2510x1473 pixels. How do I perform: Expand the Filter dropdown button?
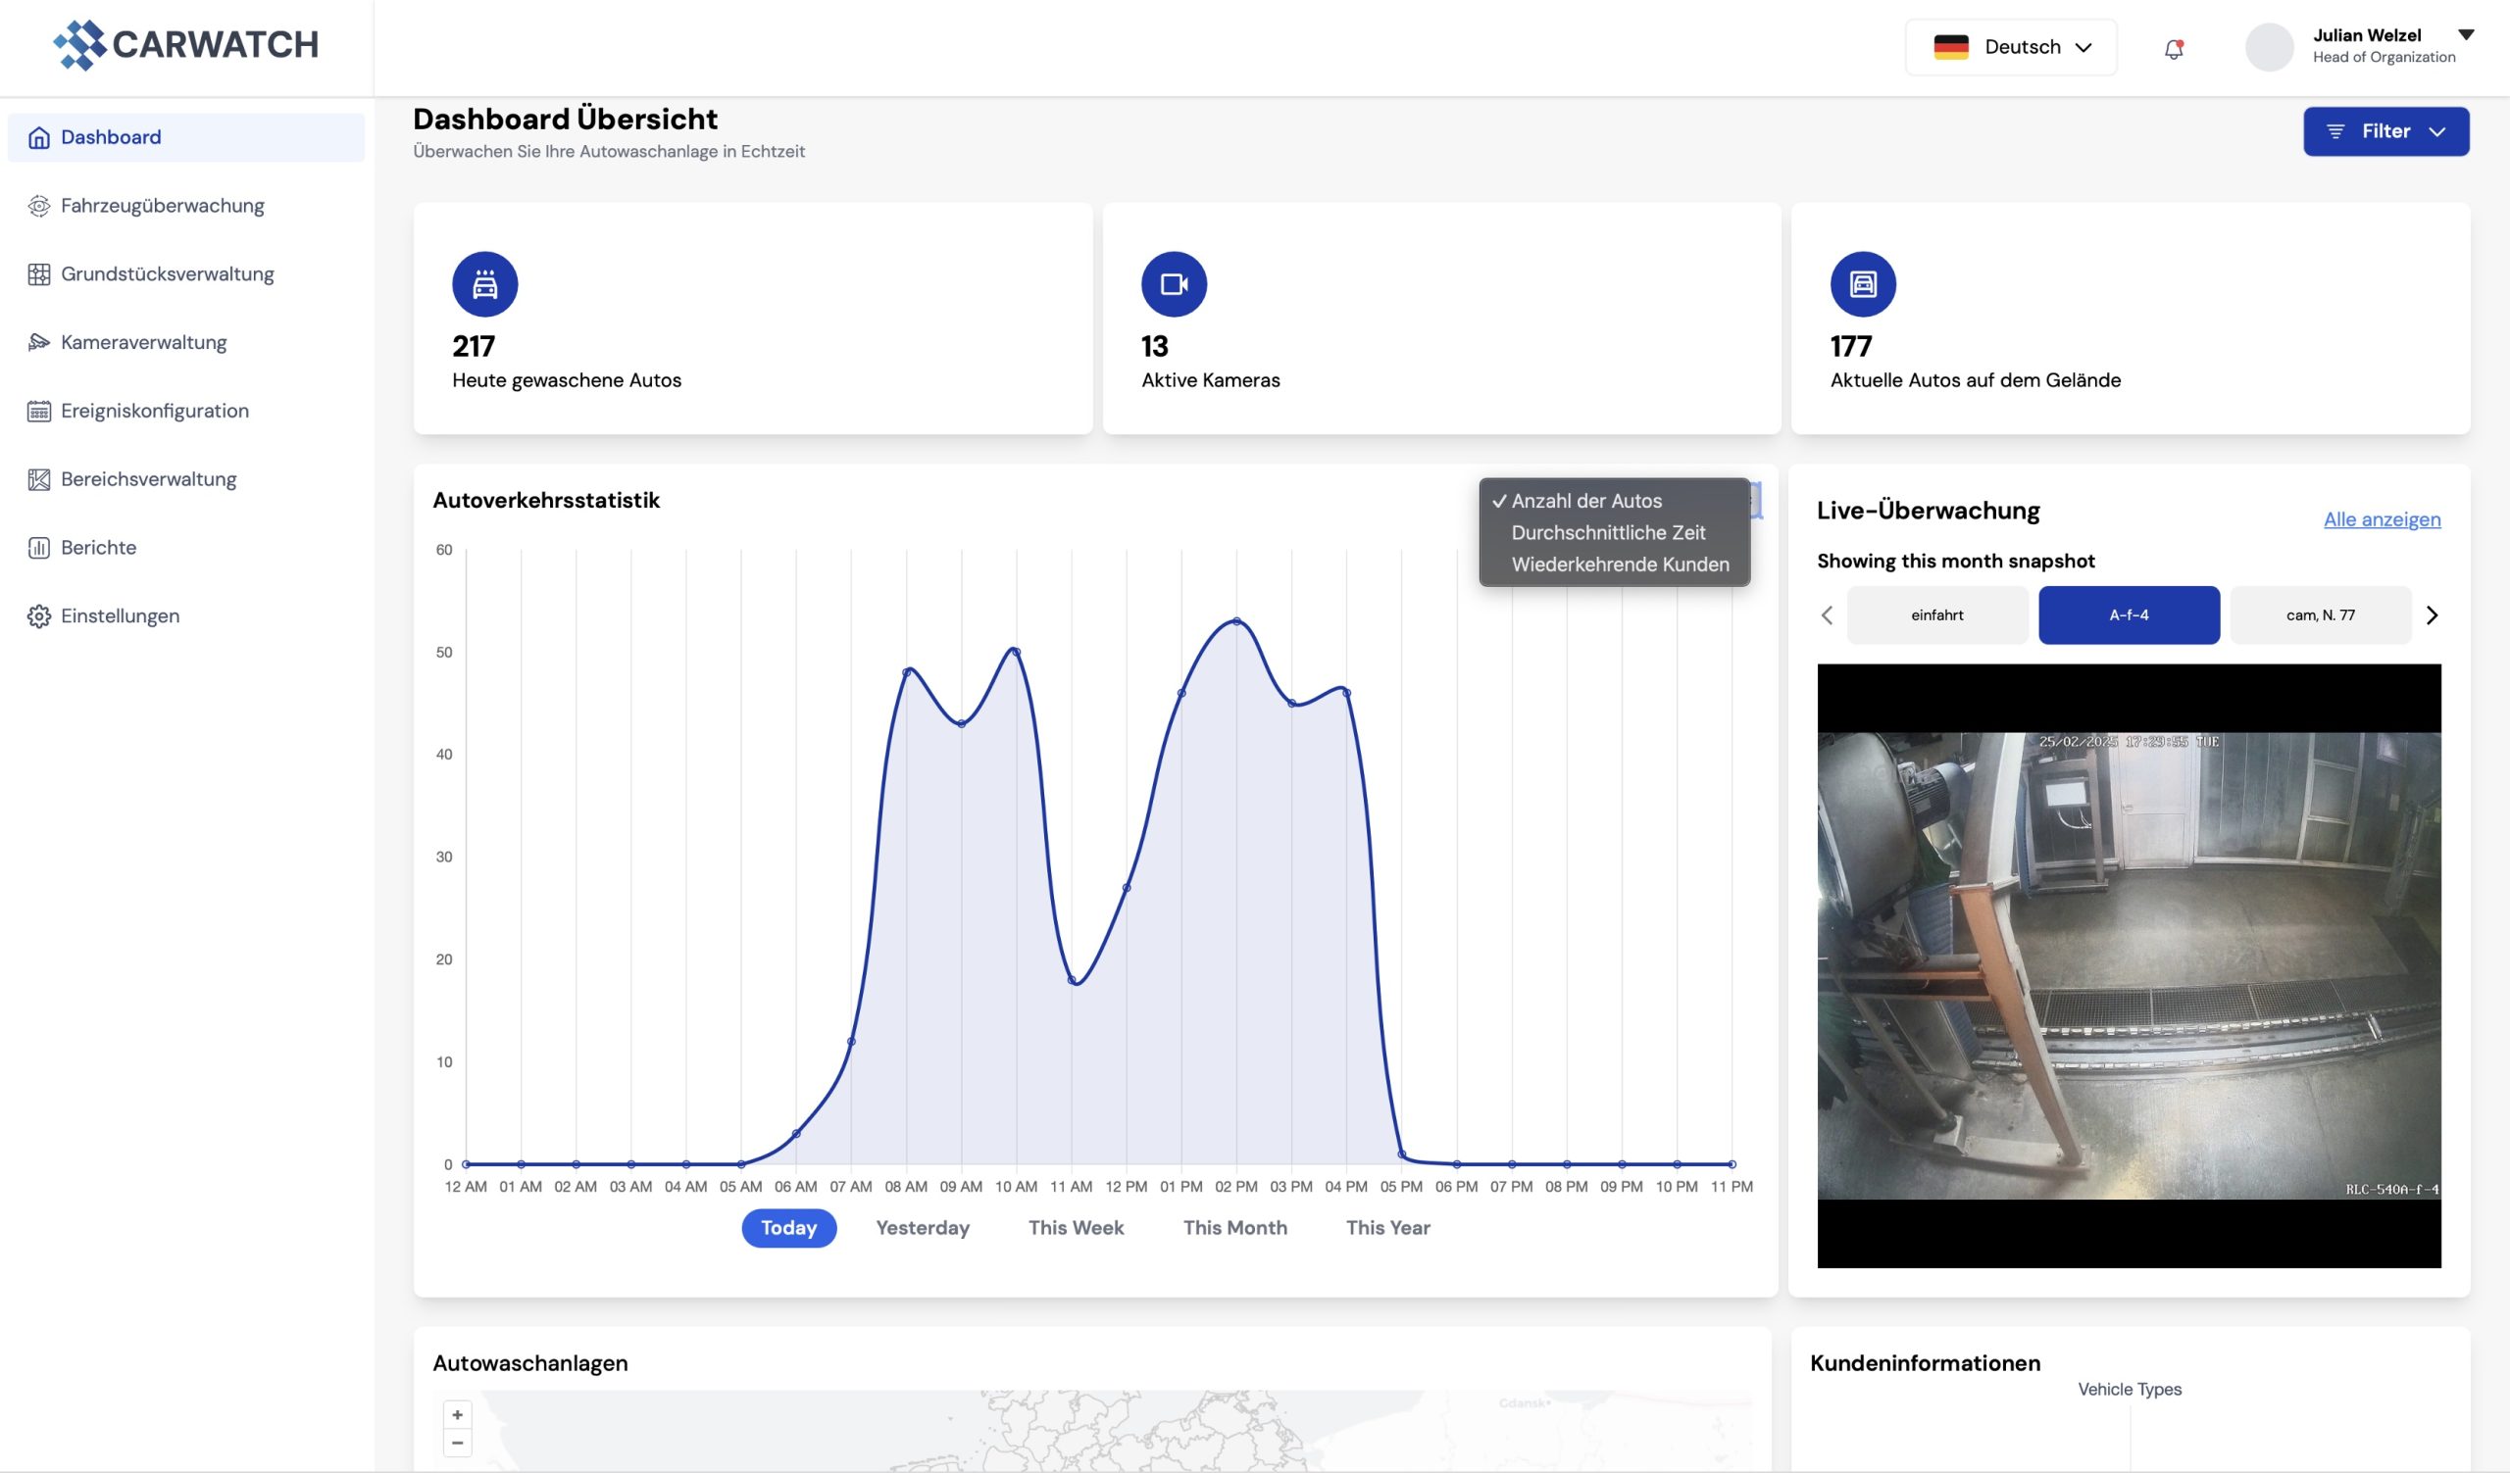(2385, 131)
